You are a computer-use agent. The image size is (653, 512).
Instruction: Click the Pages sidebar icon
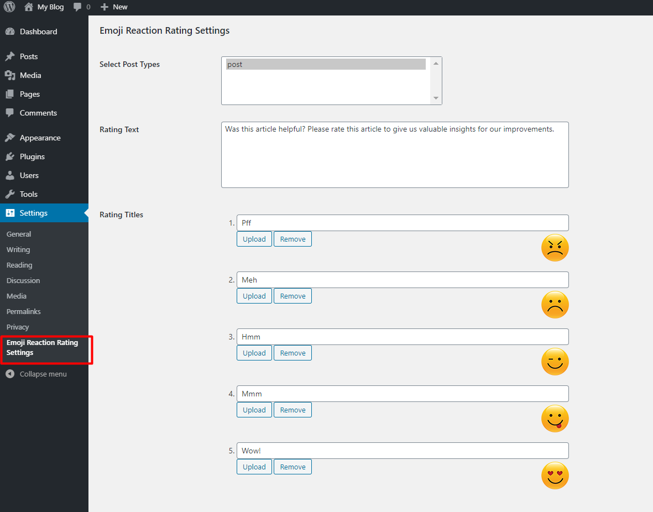(x=10, y=94)
